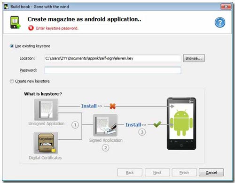Click the 'Create magazine as android application..' title

[x=84, y=19]
